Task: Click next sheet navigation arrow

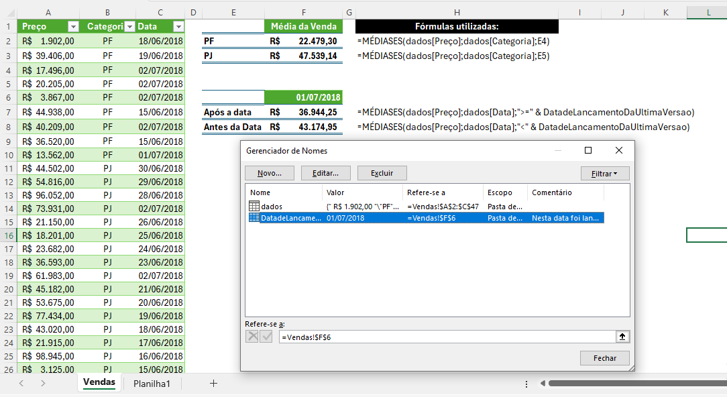Action: [x=43, y=383]
